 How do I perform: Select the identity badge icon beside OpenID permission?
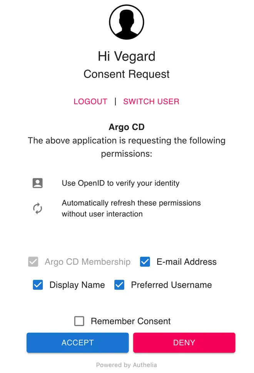(37, 183)
